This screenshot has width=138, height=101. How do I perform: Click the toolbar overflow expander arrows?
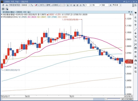point(133,5)
